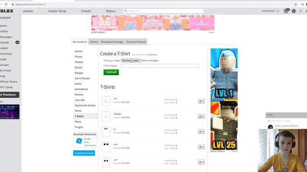Click the magnifier icon in the search bar

(126, 11)
